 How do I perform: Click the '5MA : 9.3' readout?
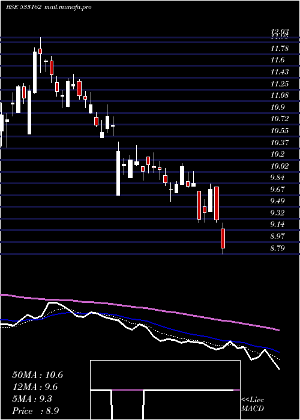(32, 399)
